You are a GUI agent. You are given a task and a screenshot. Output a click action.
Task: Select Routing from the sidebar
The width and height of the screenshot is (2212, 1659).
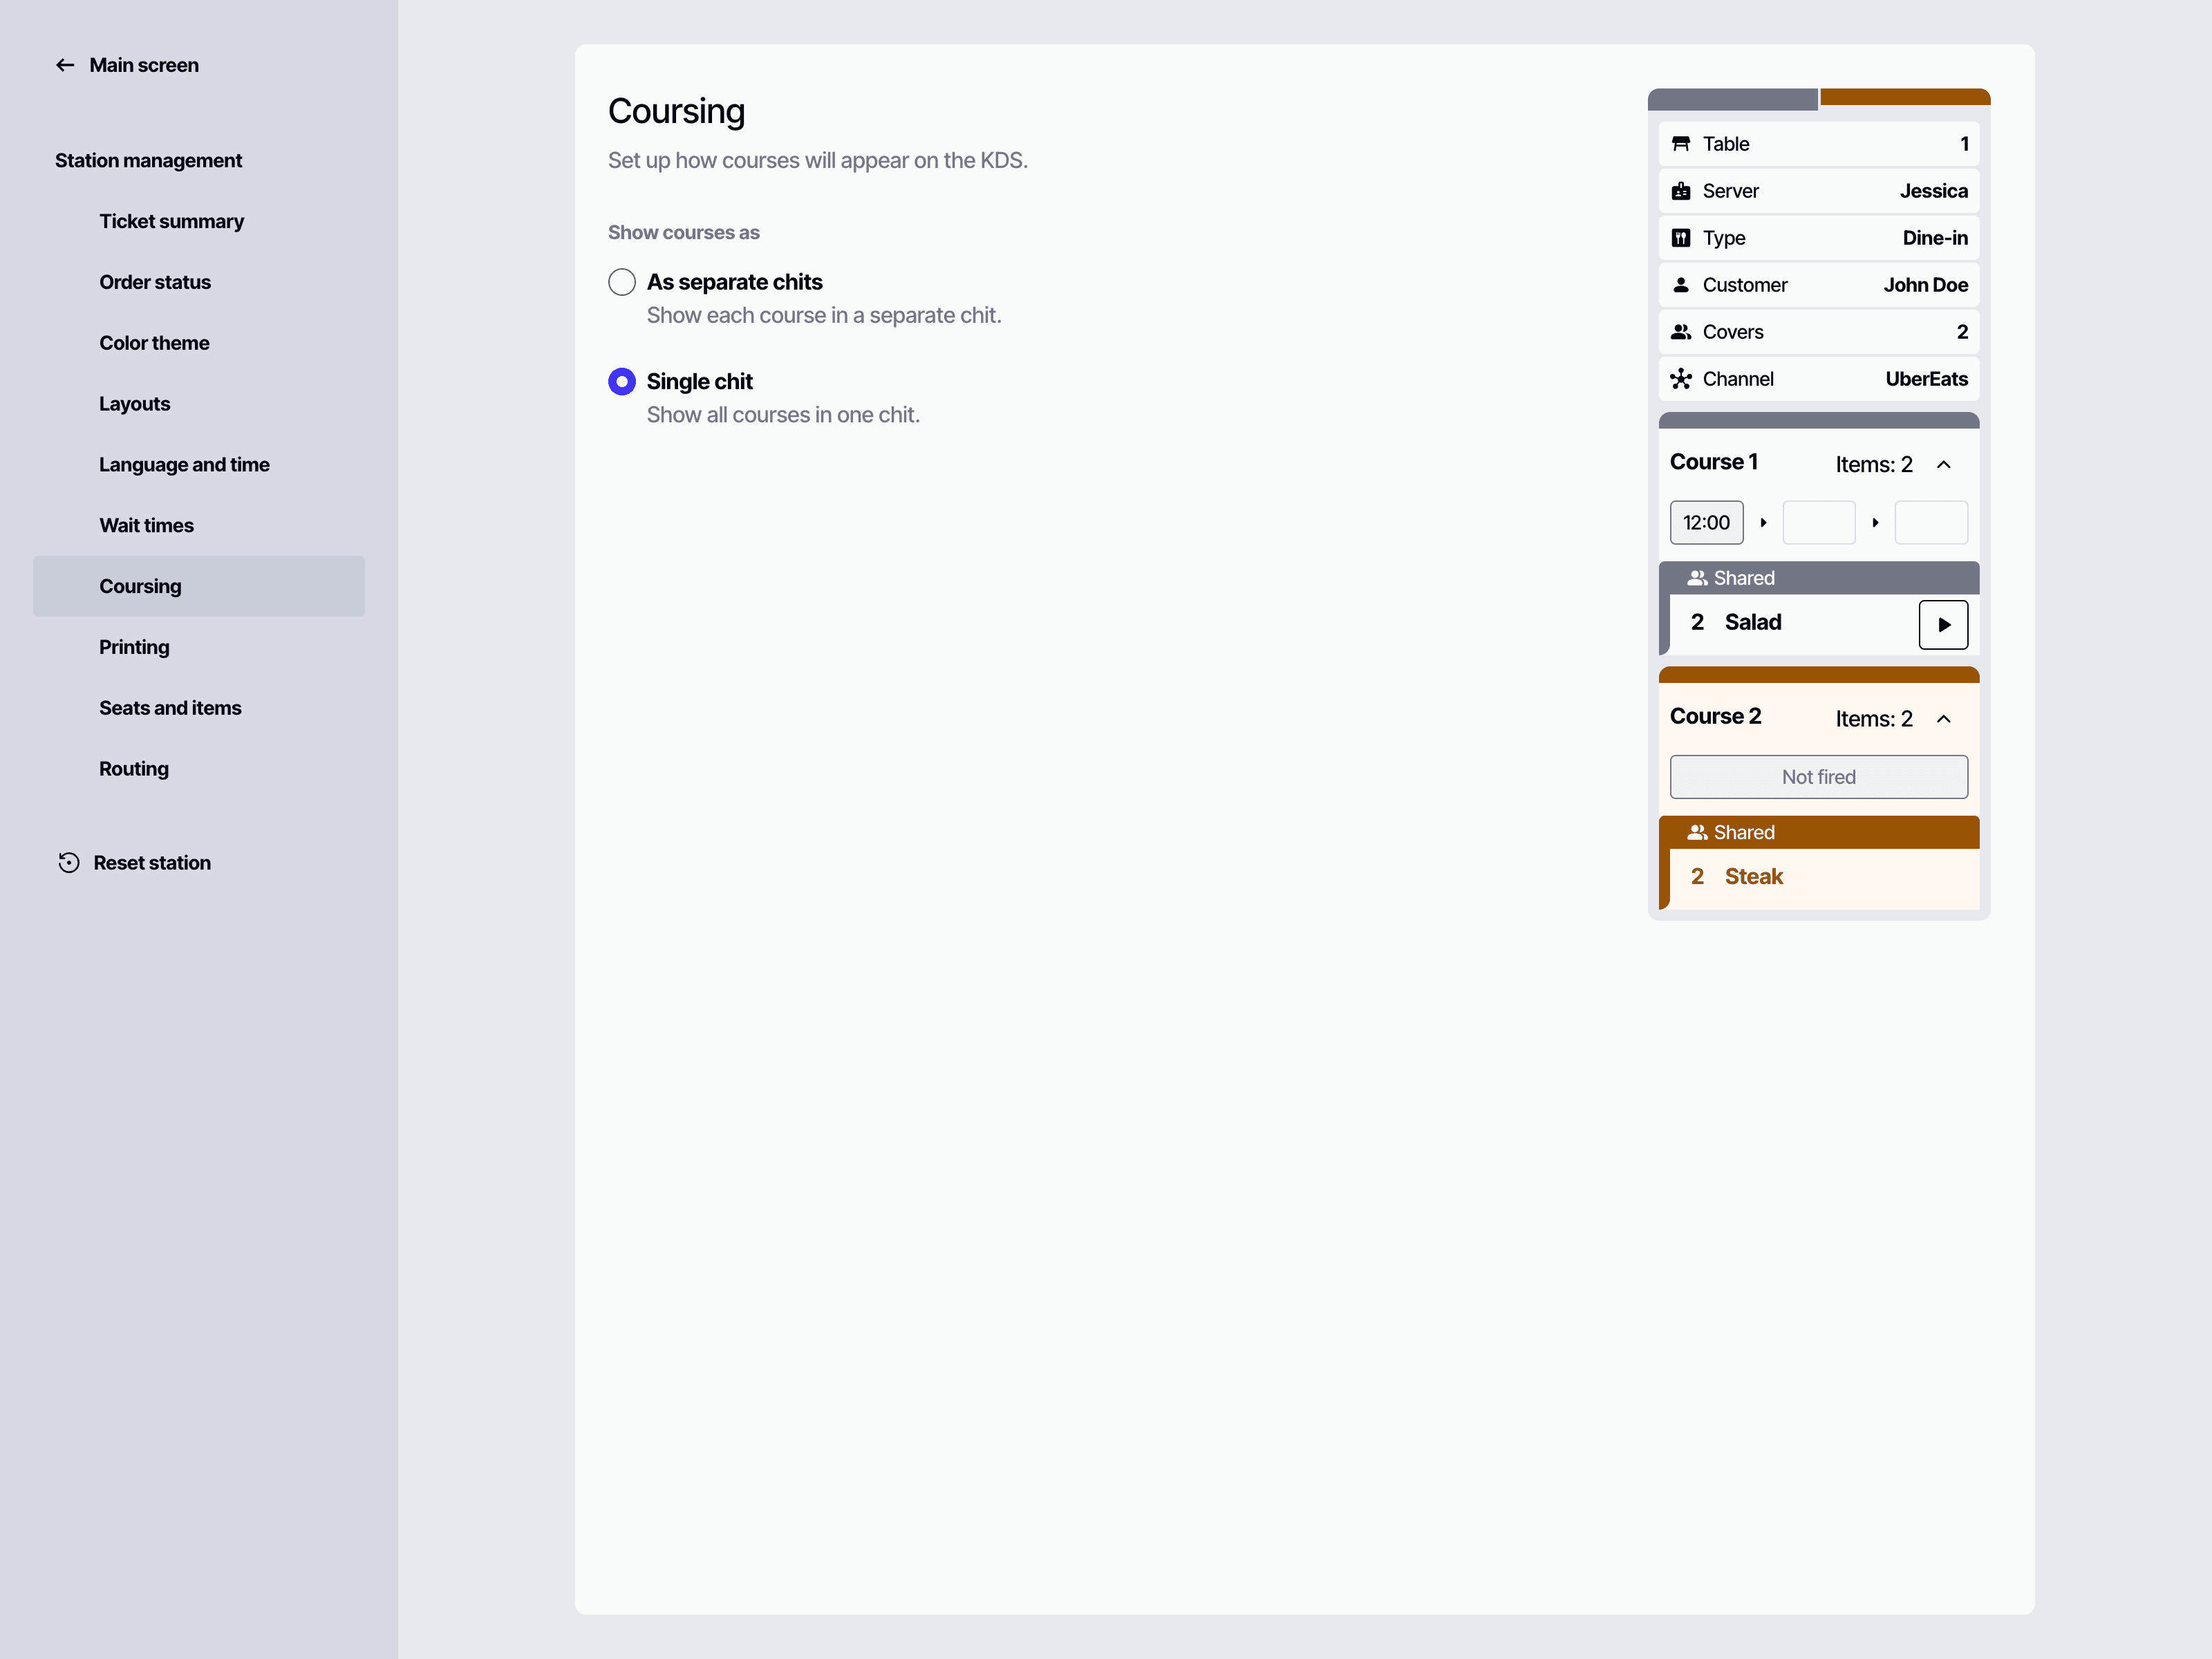pos(133,768)
